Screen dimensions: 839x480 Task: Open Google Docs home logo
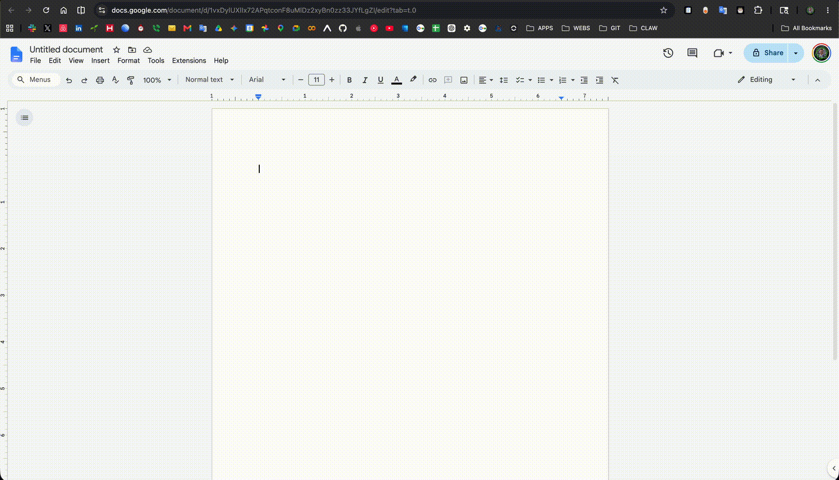pyautogui.click(x=17, y=54)
